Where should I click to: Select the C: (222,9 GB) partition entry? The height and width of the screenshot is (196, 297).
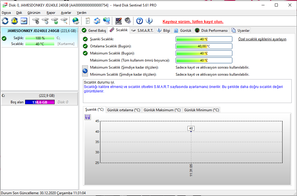39,99
